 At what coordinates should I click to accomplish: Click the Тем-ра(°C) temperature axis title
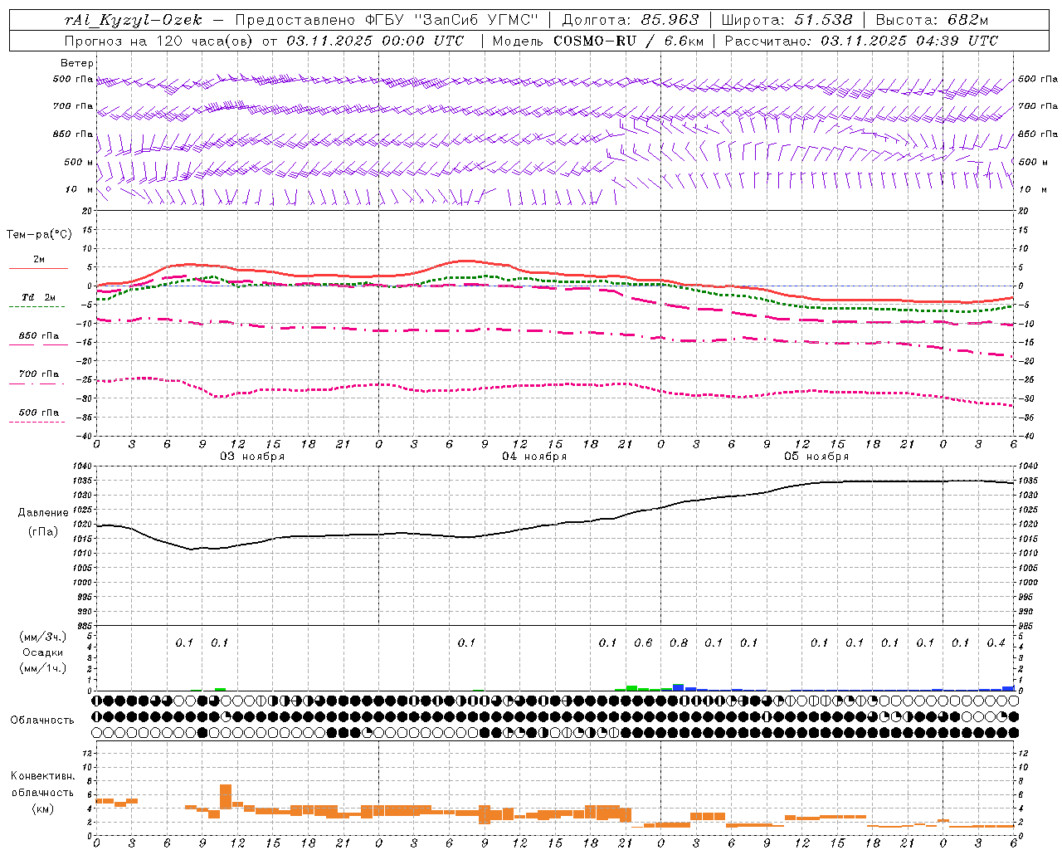tap(39, 235)
